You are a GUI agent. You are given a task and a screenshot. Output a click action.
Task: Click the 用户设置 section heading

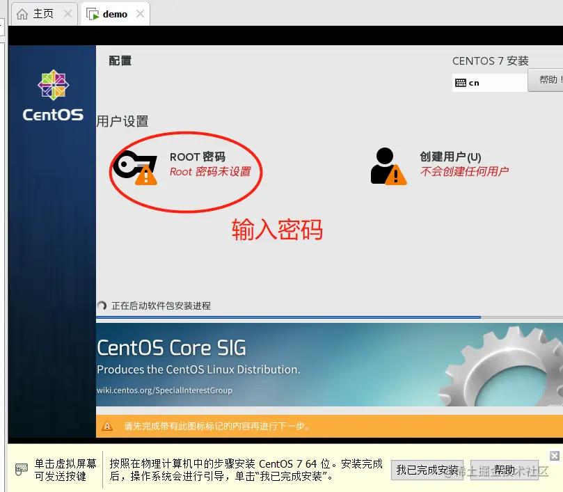pos(122,121)
